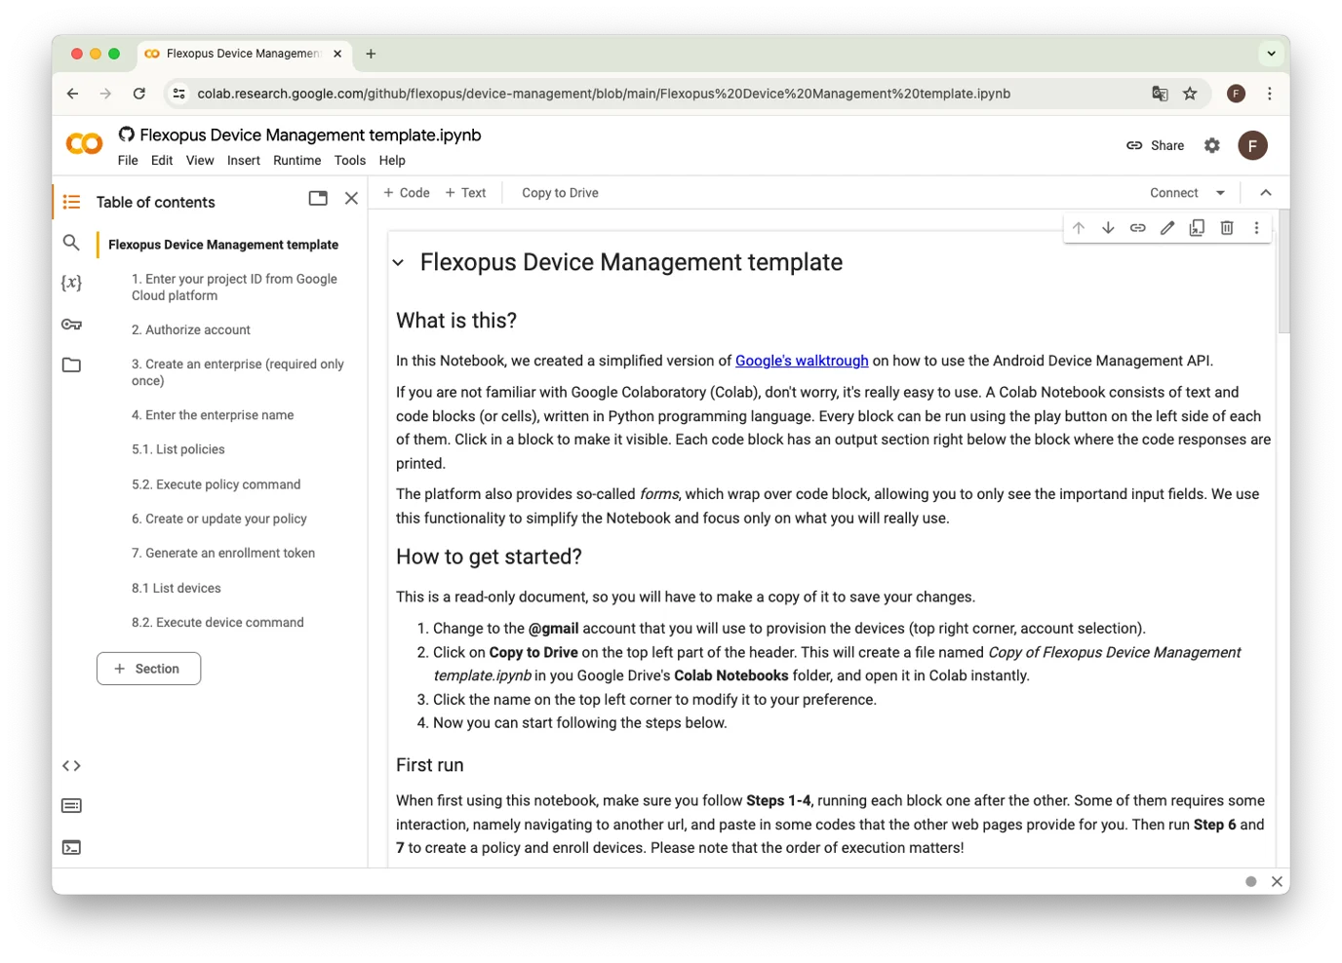Screen dimensions: 1342x963
Task: Collapse the header with chevron up
Action: pyautogui.click(x=1265, y=193)
